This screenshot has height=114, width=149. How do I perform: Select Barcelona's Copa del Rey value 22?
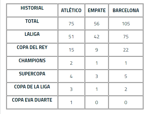coord(126,50)
